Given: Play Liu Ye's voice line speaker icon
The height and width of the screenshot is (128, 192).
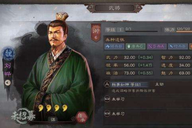Looking at the screenshot, I should click(x=8, y=83).
